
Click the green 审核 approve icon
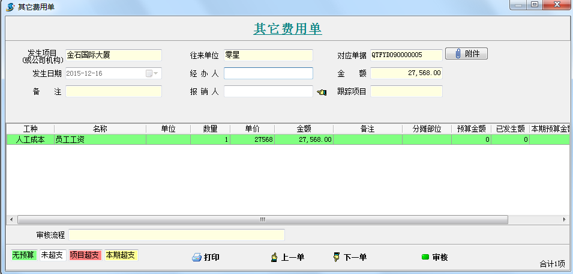tap(425, 257)
